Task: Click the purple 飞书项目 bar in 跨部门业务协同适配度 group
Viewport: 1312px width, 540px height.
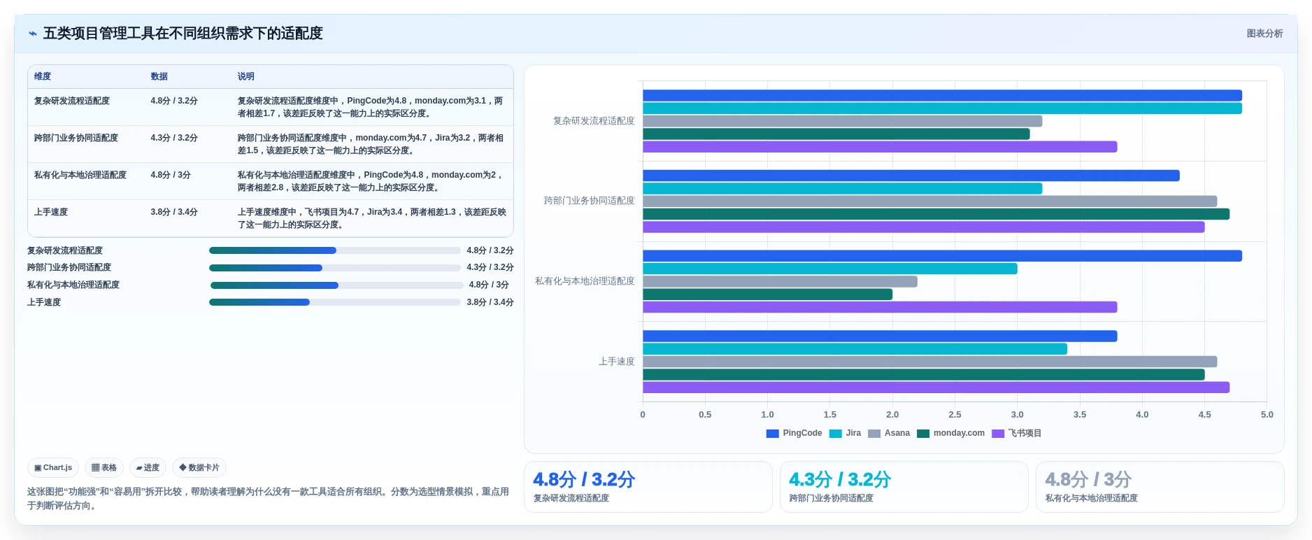Action: [923, 227]
